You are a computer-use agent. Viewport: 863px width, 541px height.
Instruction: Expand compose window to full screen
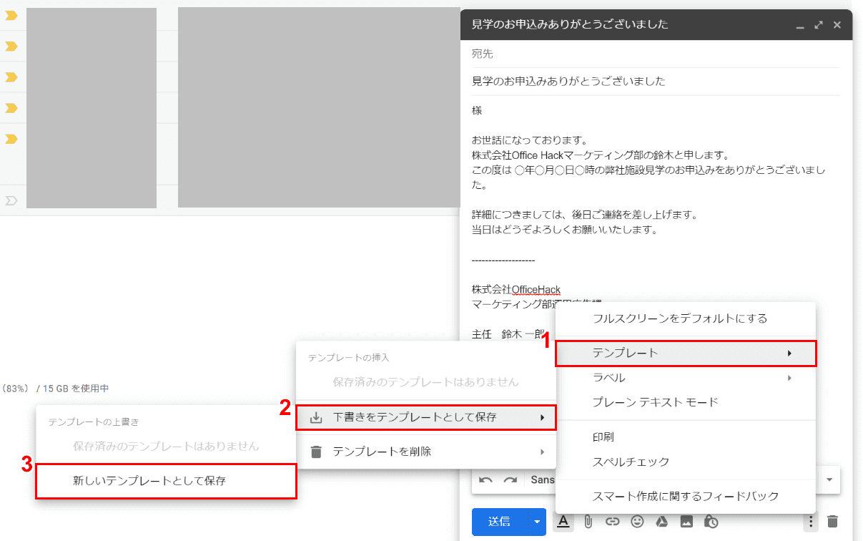pyautogui.click(x=819, y=24)
